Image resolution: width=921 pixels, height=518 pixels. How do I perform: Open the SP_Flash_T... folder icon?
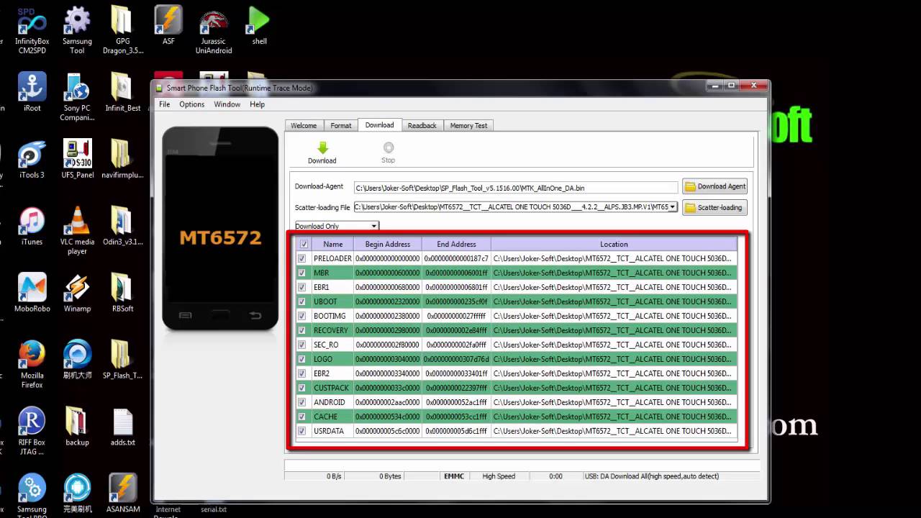(123, 360)
